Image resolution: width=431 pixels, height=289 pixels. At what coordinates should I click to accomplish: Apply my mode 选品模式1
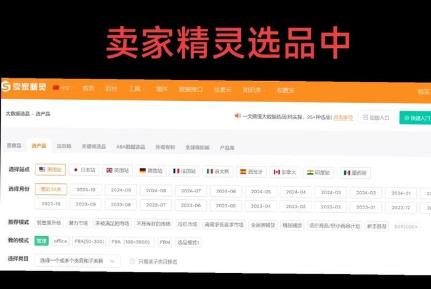[x=188, y=243]
